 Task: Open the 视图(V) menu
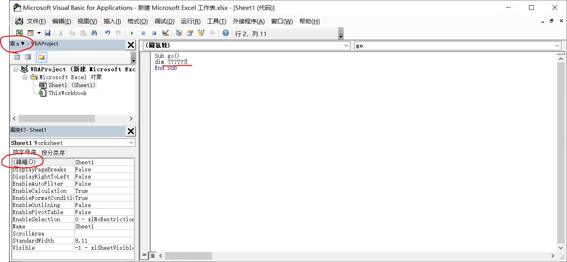pos(87,21)
